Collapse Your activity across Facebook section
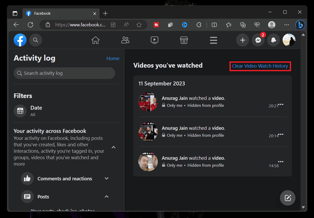Image resolution: width=314 pixels, height=218 pixels. click(x=113, y=147)
